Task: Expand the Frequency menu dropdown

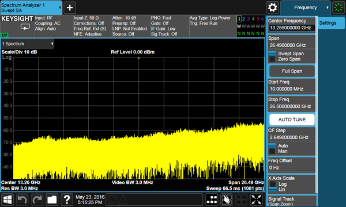Action: tap(306, 7)
